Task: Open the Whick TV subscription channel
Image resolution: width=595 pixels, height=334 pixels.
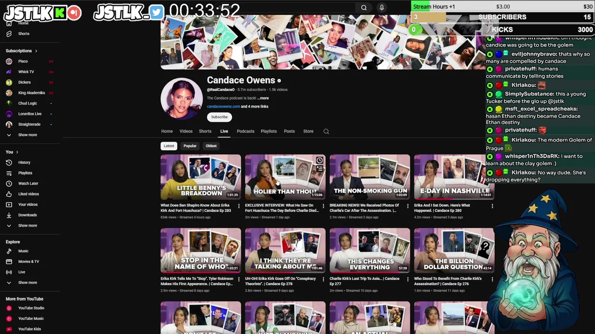Action: coord(26,72)
